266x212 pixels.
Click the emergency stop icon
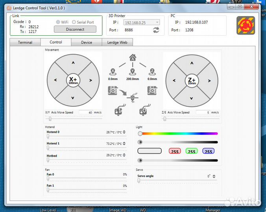click(x=246, y=26)
